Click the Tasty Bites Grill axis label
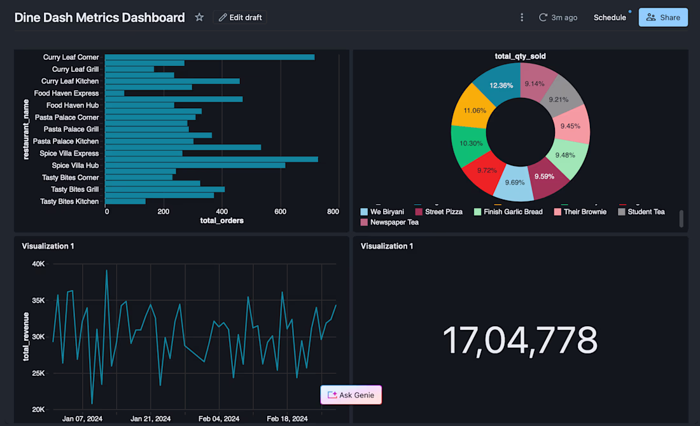Viewport: 700px width, 426px height. pyautogui.click(x=74, y=189)
